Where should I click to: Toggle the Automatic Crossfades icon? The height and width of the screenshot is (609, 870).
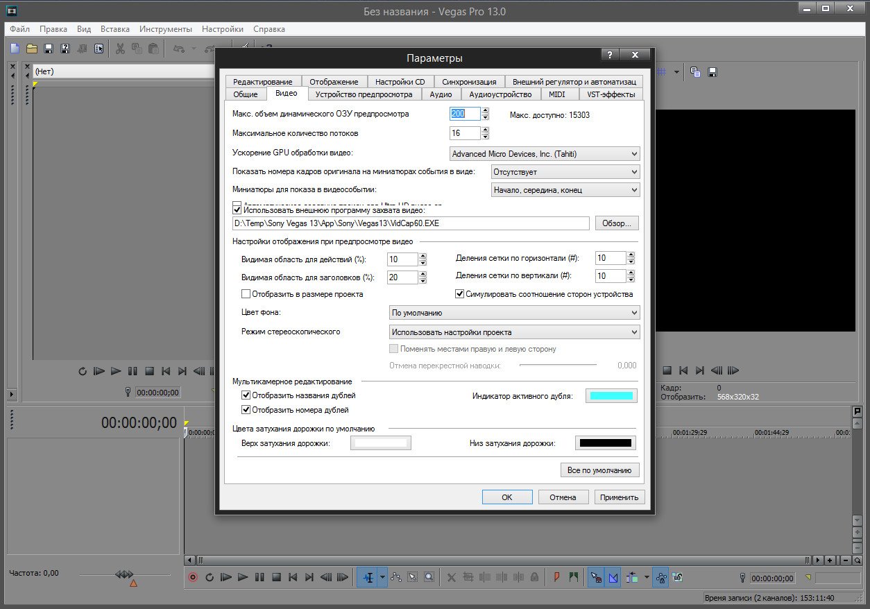pyautogui.click(x=613, y=576)
